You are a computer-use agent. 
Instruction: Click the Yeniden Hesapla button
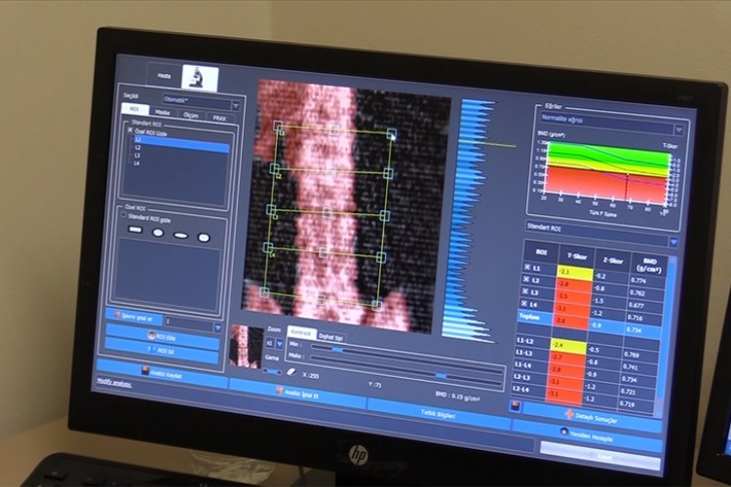(x=588, y=435)
